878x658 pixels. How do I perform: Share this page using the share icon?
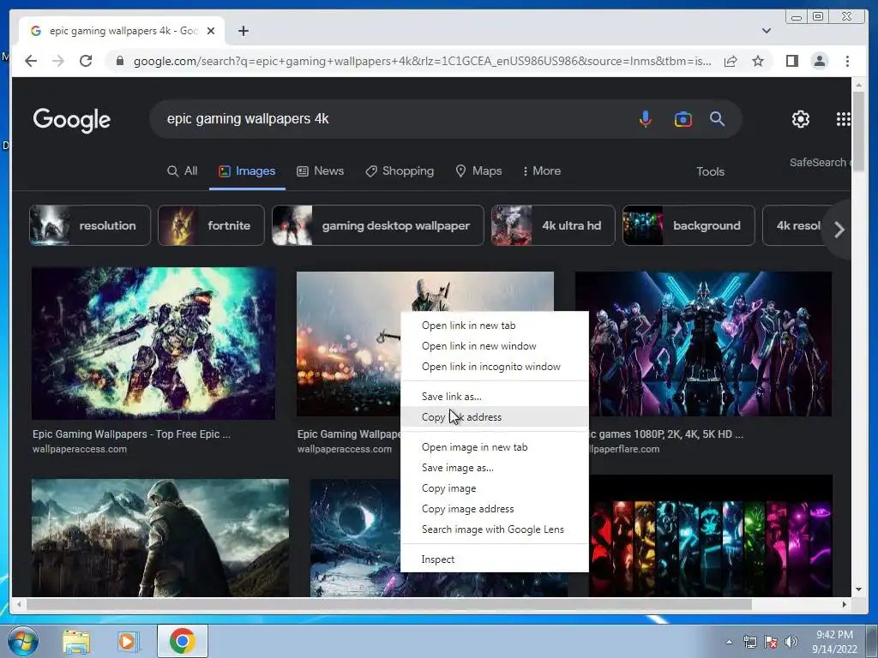tap(731, 61)
